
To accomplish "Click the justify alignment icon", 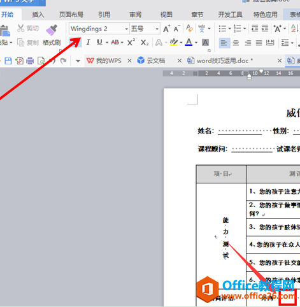I will pos(259,43).
